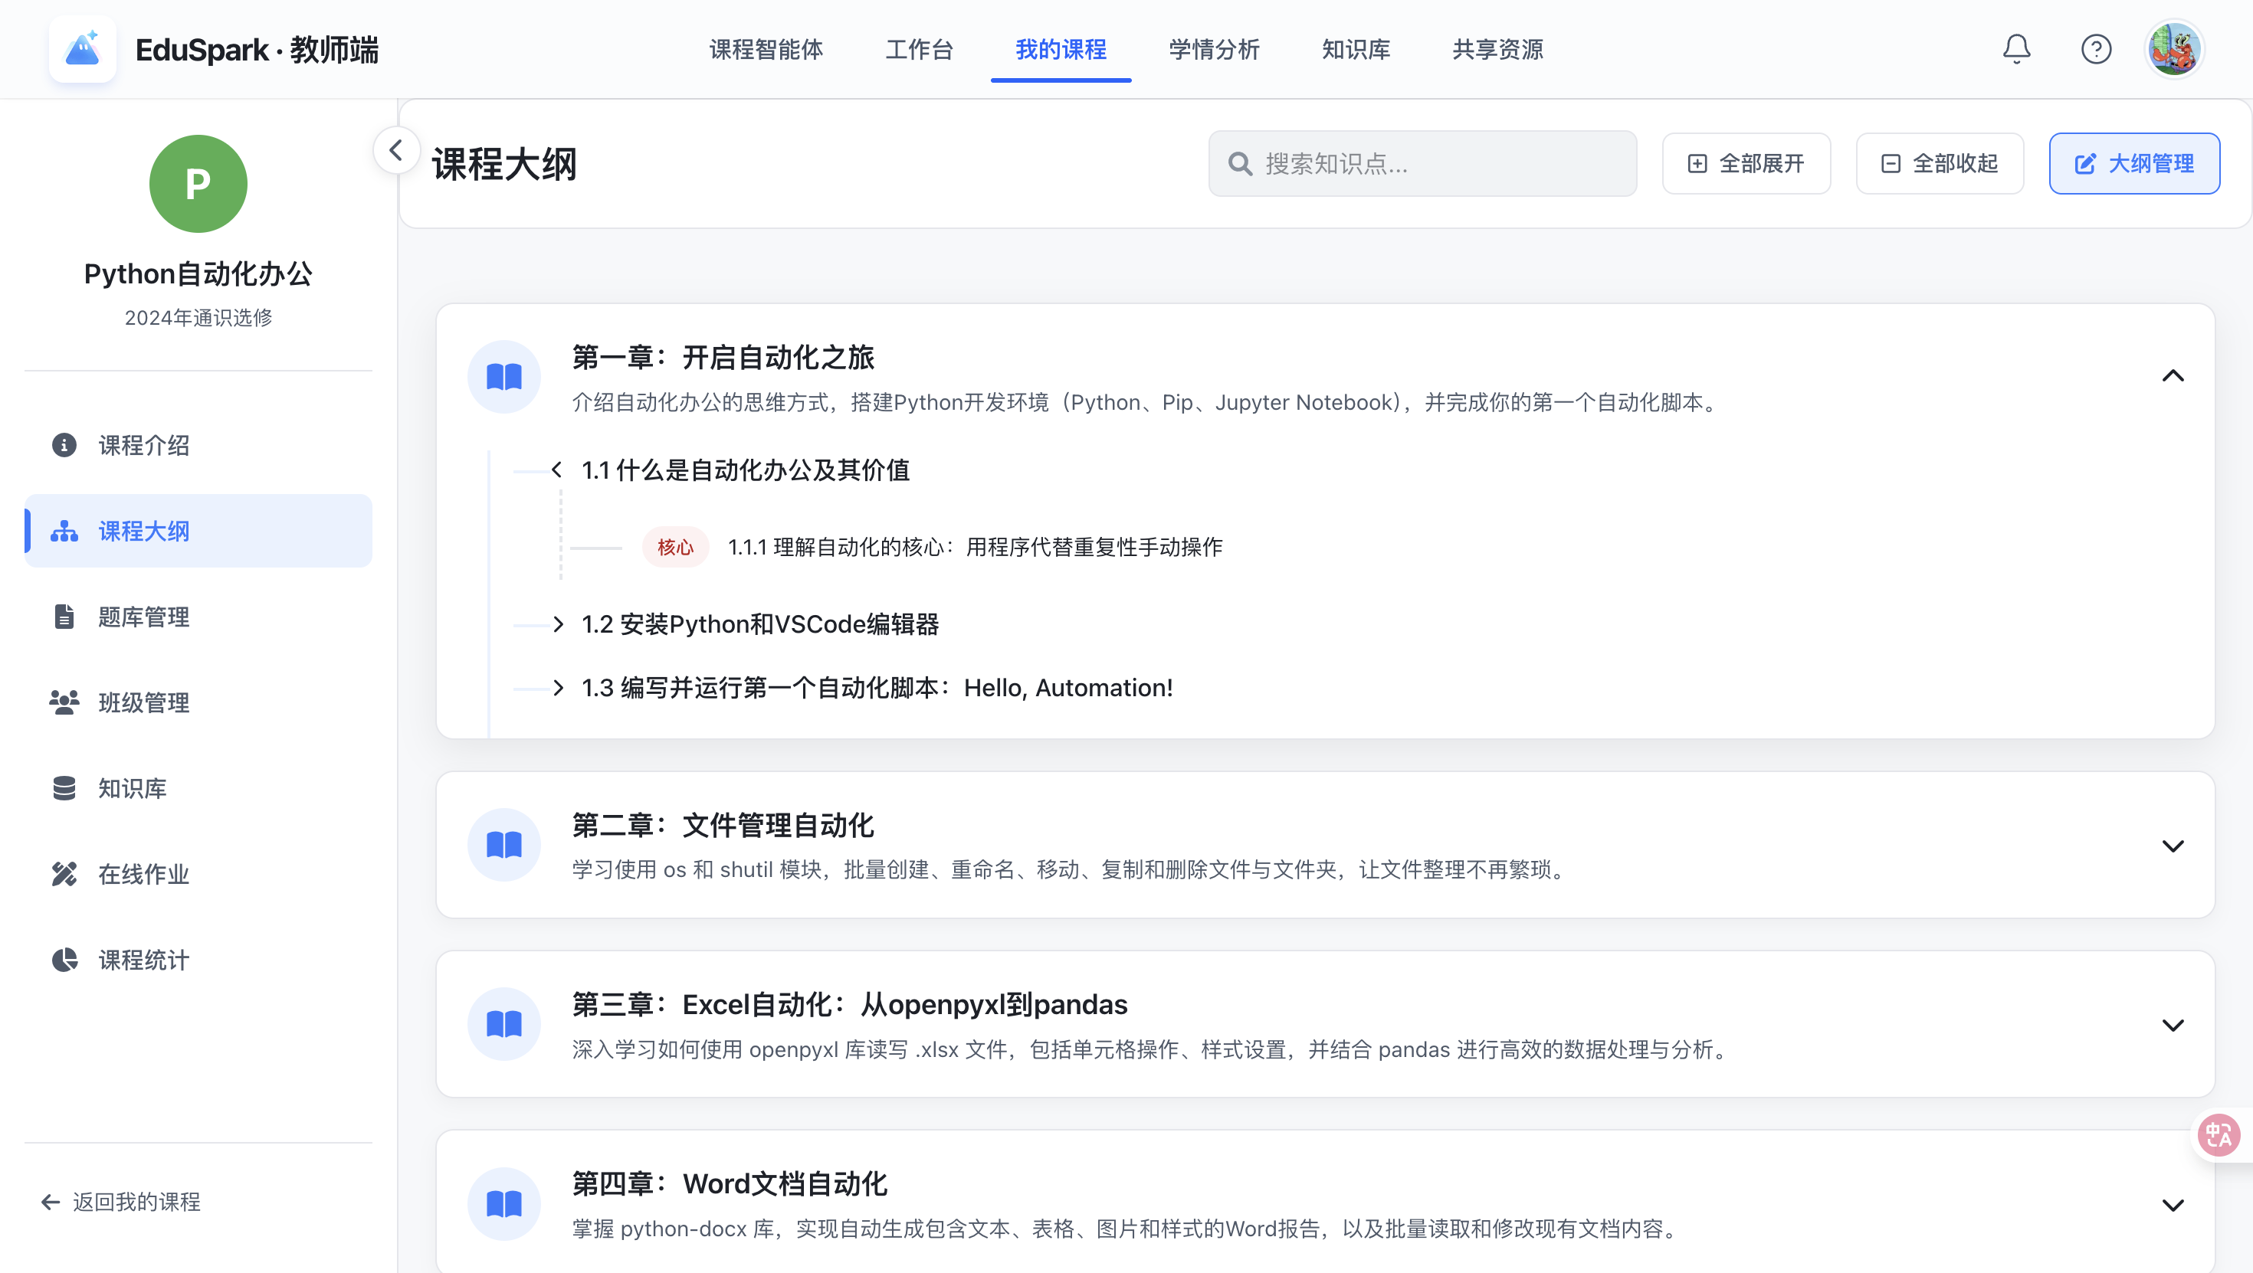Focus the 搜索知识点 search field
The width and height of the screenshot is (2253, 1273).
[1422, 163]
